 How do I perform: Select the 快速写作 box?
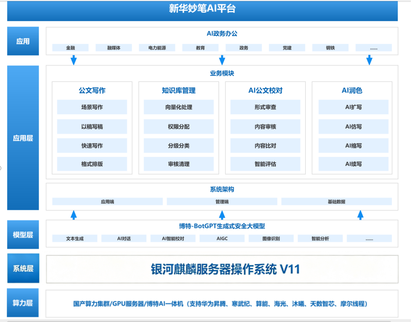point(92,145)
